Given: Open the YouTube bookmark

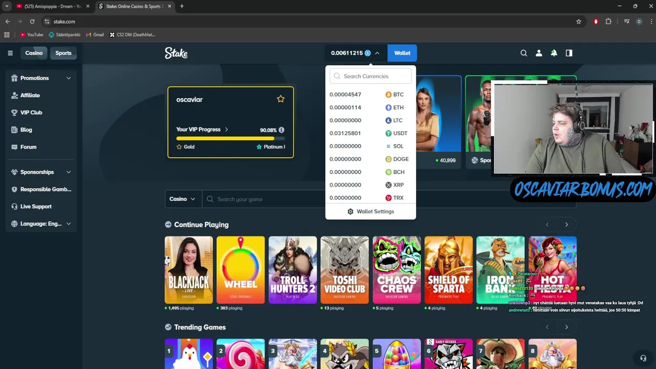Looking at the screenshot, I should tap(31, 35).
